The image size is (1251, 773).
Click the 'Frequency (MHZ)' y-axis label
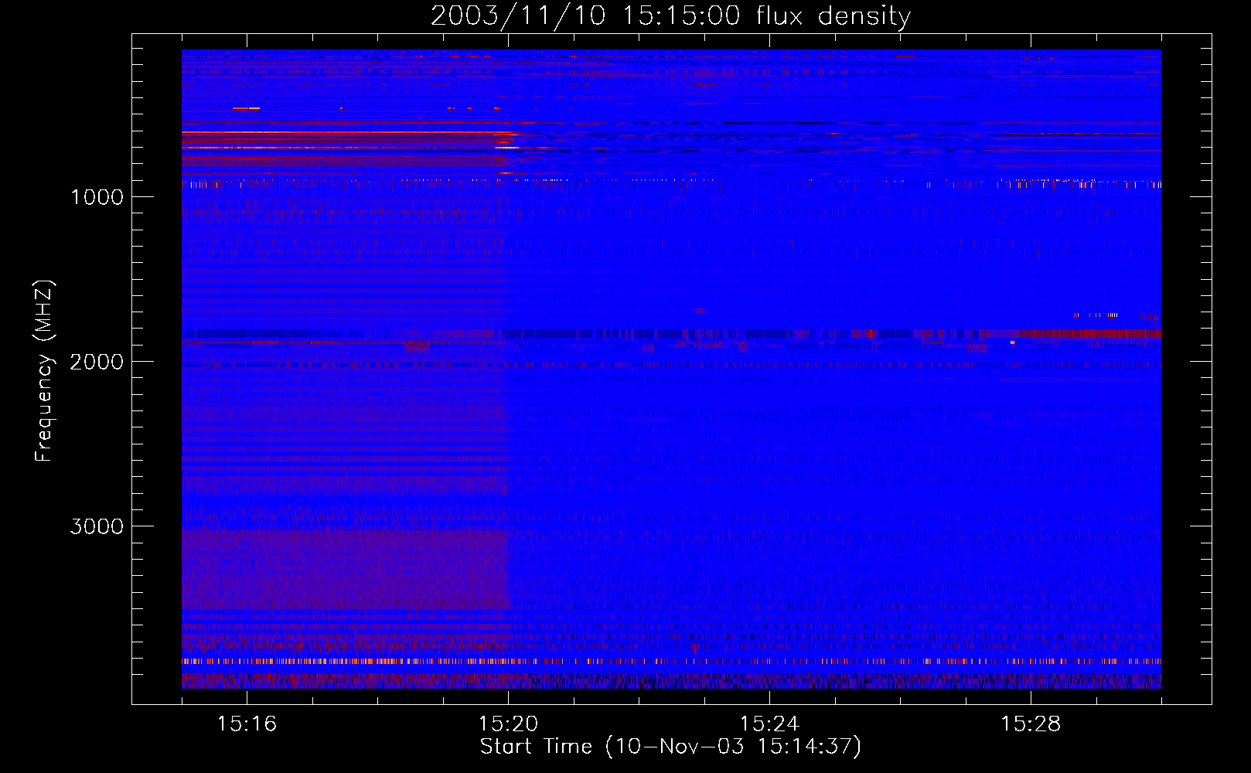pos(44,371)
